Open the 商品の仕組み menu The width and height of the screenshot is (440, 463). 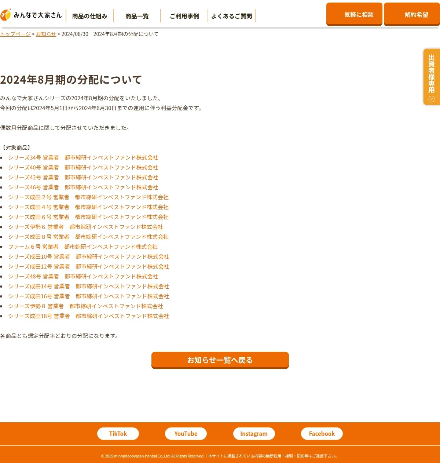point(90,16)
